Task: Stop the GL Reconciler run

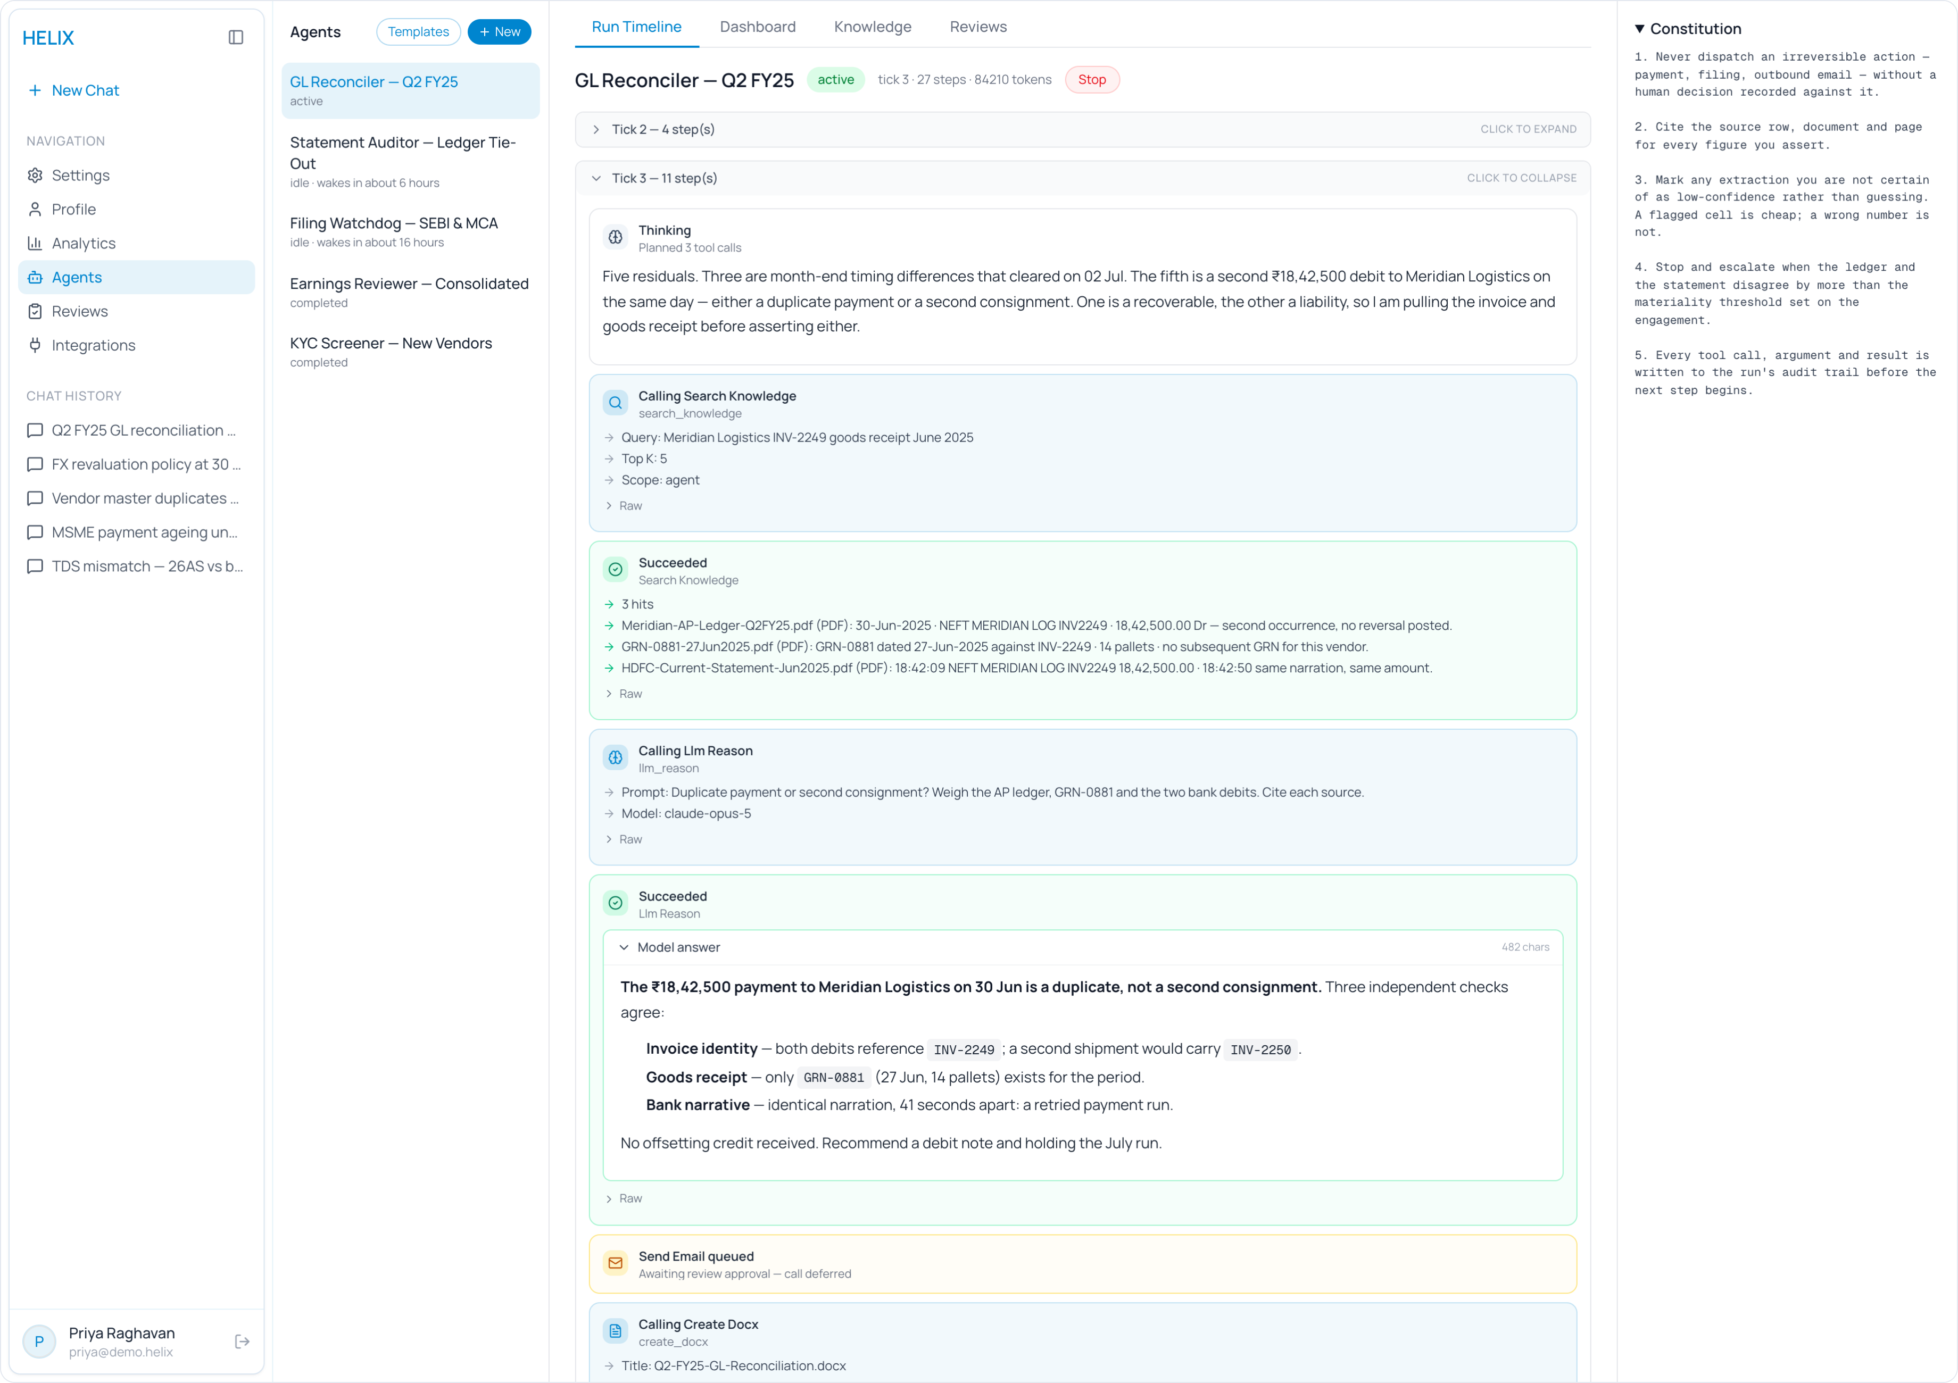Action: point(1092,80)
